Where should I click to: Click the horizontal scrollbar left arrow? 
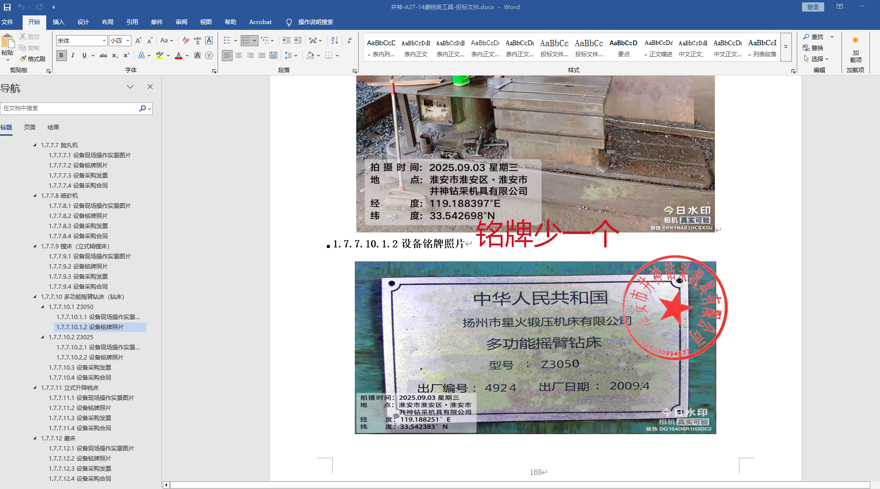tap(166, 485)
